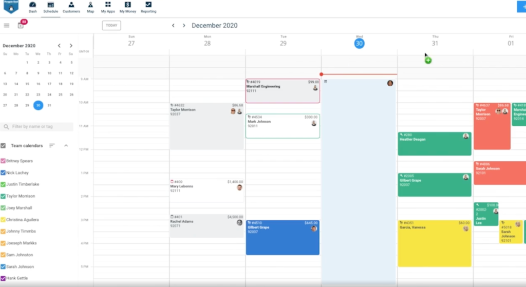The image size is (526, 287).
Task: Go to Customers section
Action: (x=71, y=7)
